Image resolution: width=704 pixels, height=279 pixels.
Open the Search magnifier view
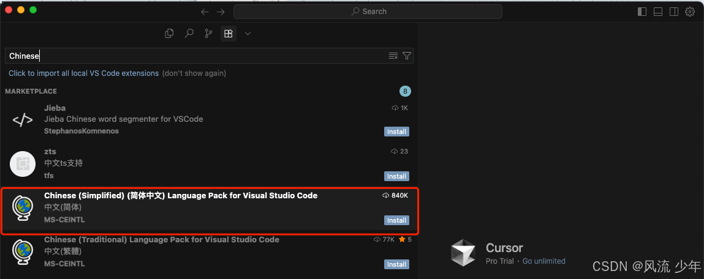(x=189, y=33)
